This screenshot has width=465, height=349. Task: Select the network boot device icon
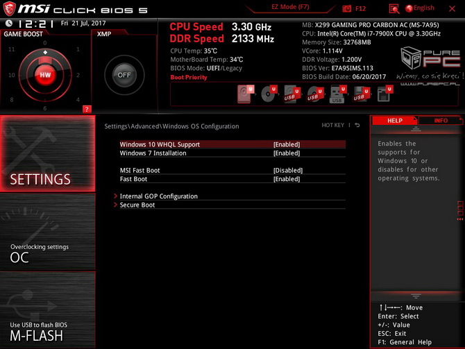[x=385, y=94]
